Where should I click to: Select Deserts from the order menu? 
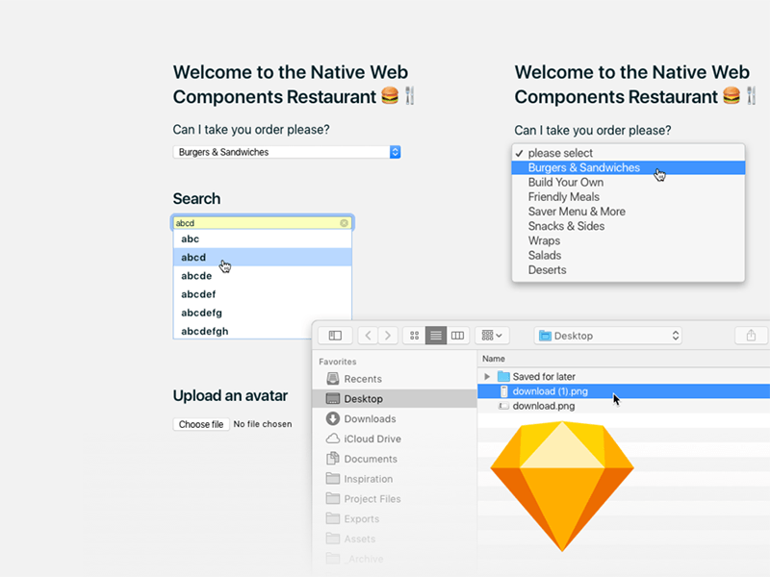pos(547,270)
